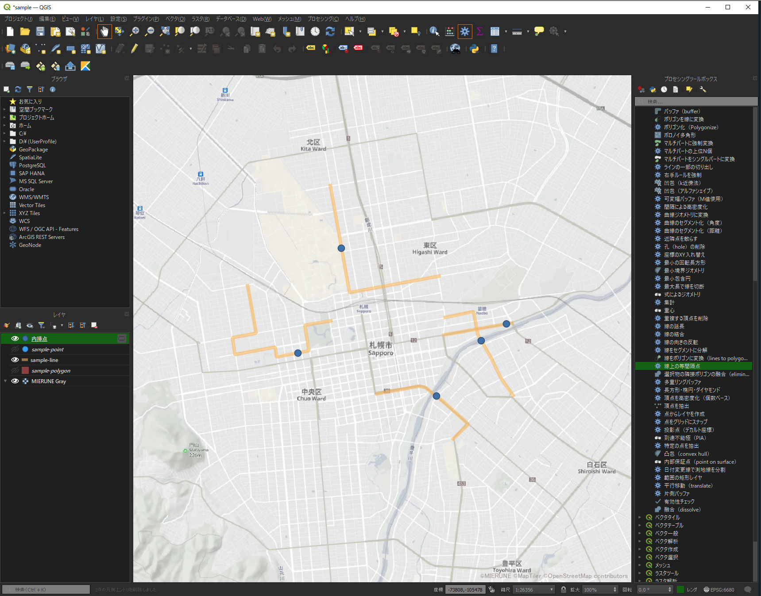Click the messages log bubble icon
Viewport: 761px width, 596px height.
[748, 589]
